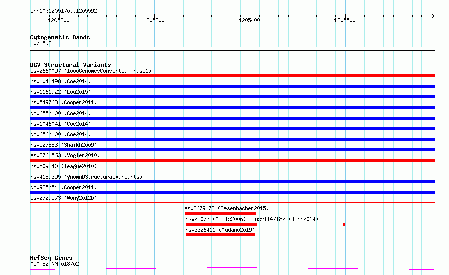This screenshot has height=275, width=449.
Task: Click the 1205200 ruler tick label
Action: coord(59,20)
